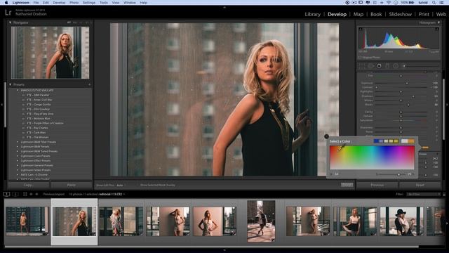Toggle Original Photo checkbox under histogram
This screenshot has height=253, width=449.
360,58
